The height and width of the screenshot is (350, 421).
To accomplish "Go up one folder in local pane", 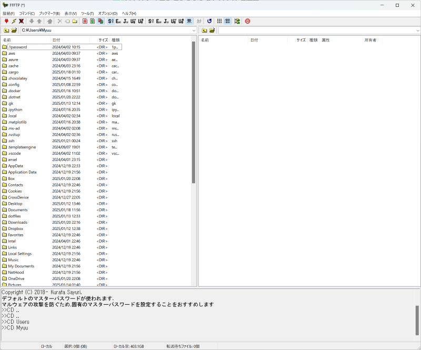I will (x=6, y=31).
